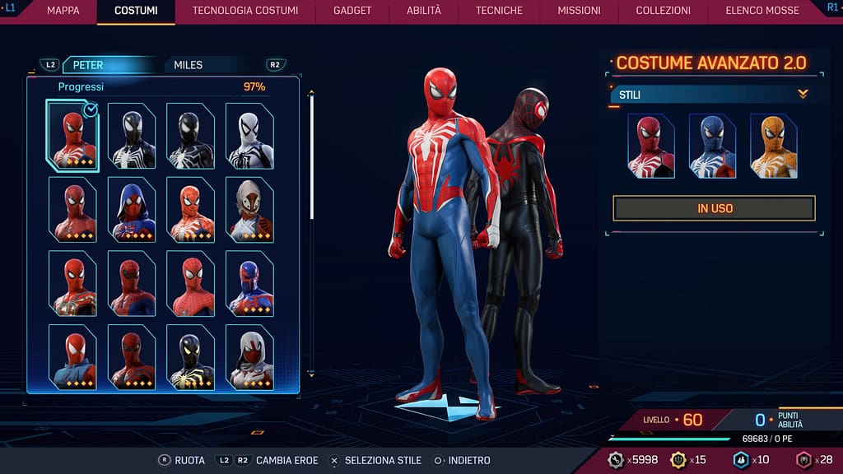Click the blue hero token icon
The width and height of the screenshot is (843, 474).
741,460
